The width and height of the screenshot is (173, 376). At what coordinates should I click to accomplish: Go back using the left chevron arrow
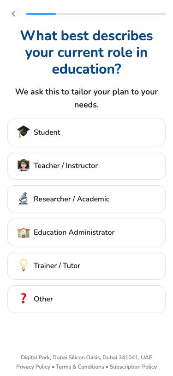[x=13, y=14]
